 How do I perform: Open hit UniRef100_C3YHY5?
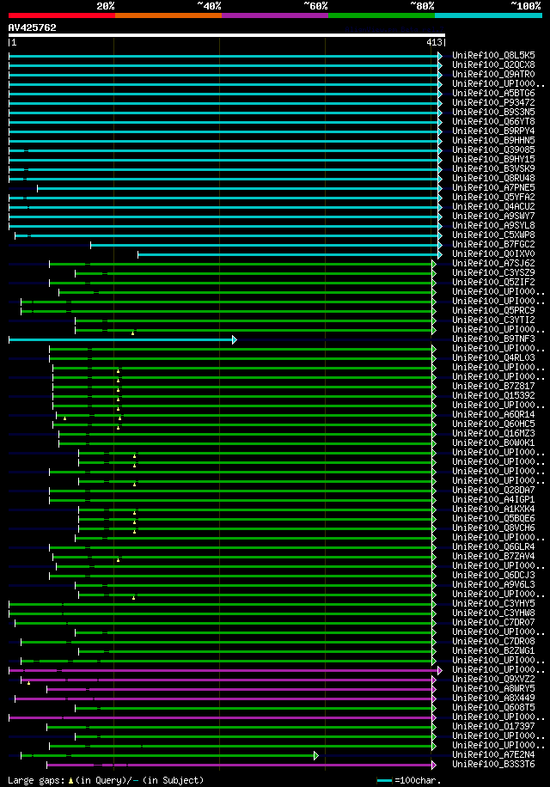493,603
